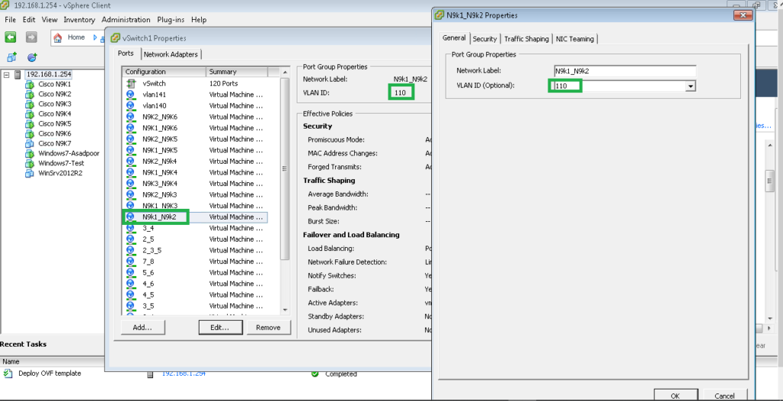Image resolution: width=783 pixels, height=401 pixels.
Task: Select the WinSrv2012R2 virtual machine
Action: [60, 174]
